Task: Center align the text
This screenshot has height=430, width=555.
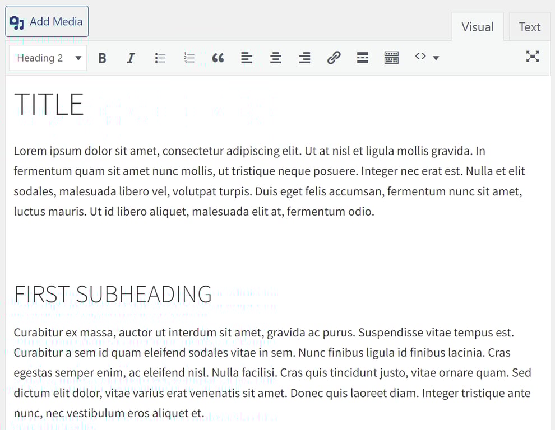Action: coord(275,57)
